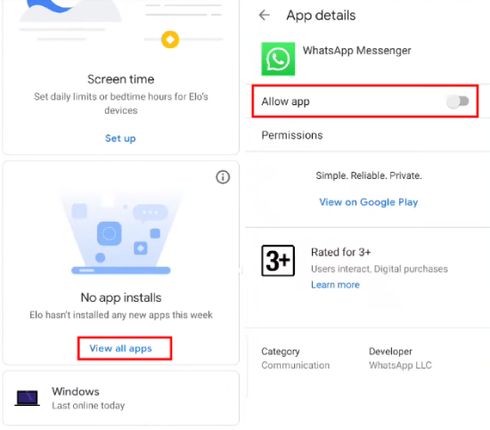Image resolution: width=490 pixels, height=430 pixels.
Task: Click the No app installs heading
Action: point(121,297)
